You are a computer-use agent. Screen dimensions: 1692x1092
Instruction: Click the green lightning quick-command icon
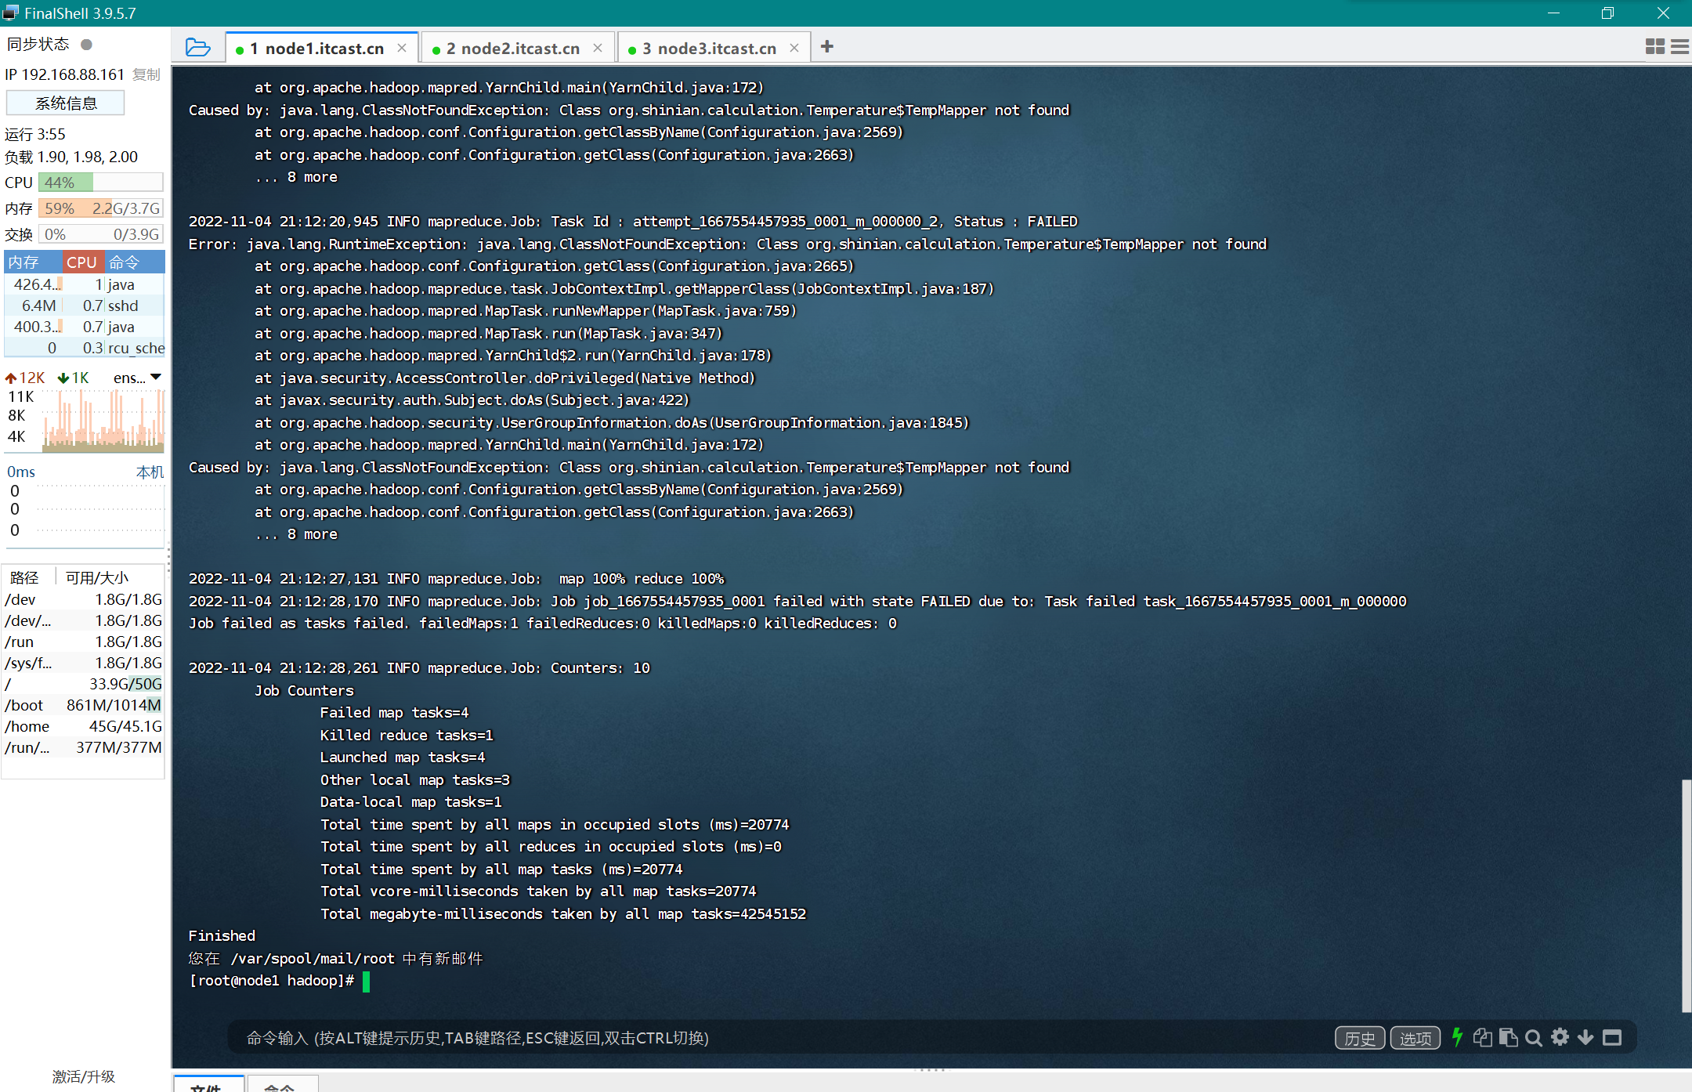pyautogui.click(x=1457, y=1038)
